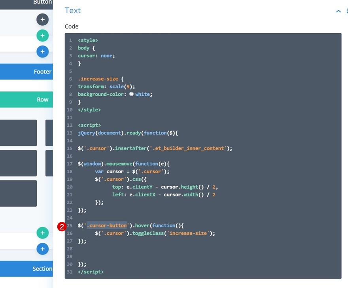Viewport: 348px width, 288px height.
Task: Place cursor on the '<style>' opening line
Action: (88, 40)
